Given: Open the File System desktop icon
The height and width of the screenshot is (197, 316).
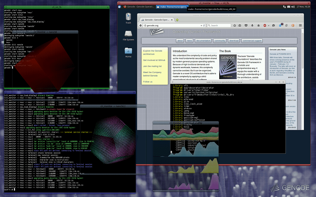Looking at the screenshot, I should click(128, 34).
